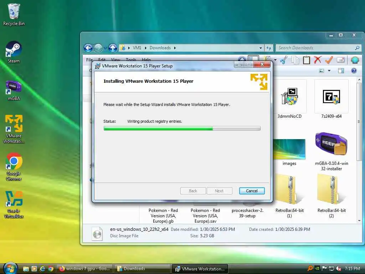This screenshot has width=365, height=274.
Task: Open the 7z2409-x64 installer icon
Action: 331,100
